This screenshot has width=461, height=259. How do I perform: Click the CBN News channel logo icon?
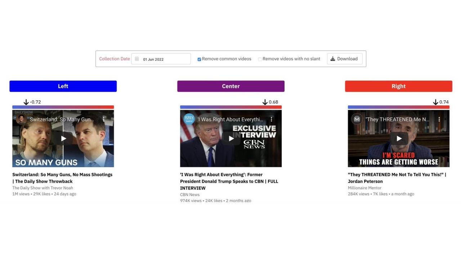pyautogui.click(x=189, y=119)
